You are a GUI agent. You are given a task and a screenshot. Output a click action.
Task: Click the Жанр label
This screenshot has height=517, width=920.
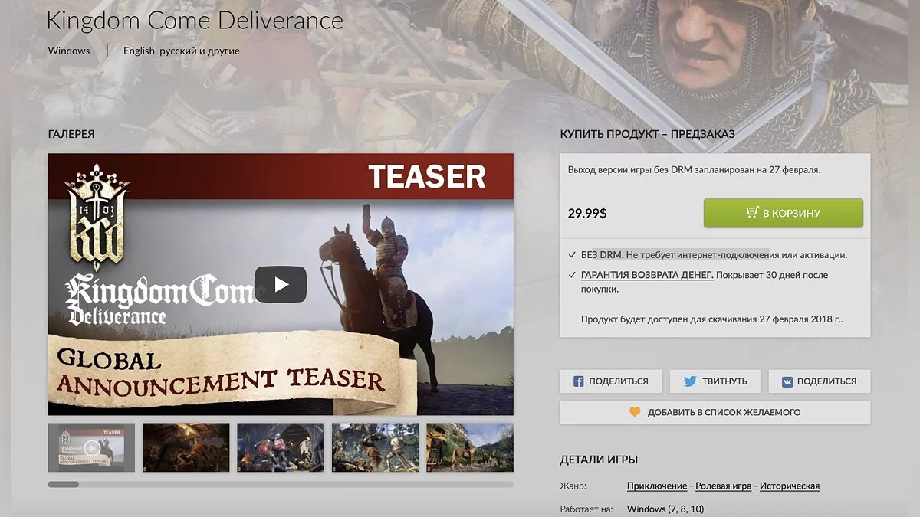(x=573, y=486)
